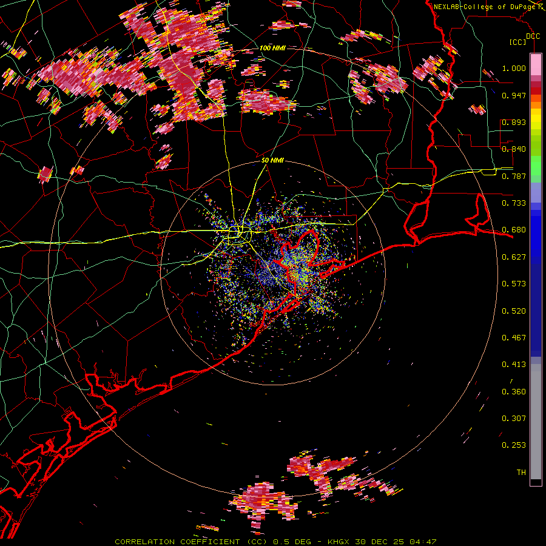Click the KHGX station identifier in the caption
Screen dimensions: 546x546
pyautogui.click(x=340, y=542)
